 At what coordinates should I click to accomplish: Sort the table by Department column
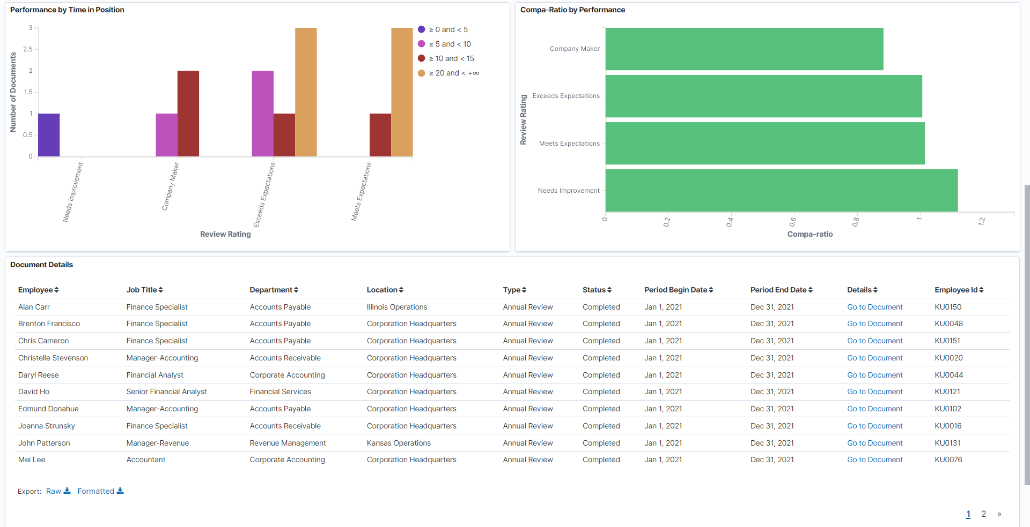[x=297, y=290]
